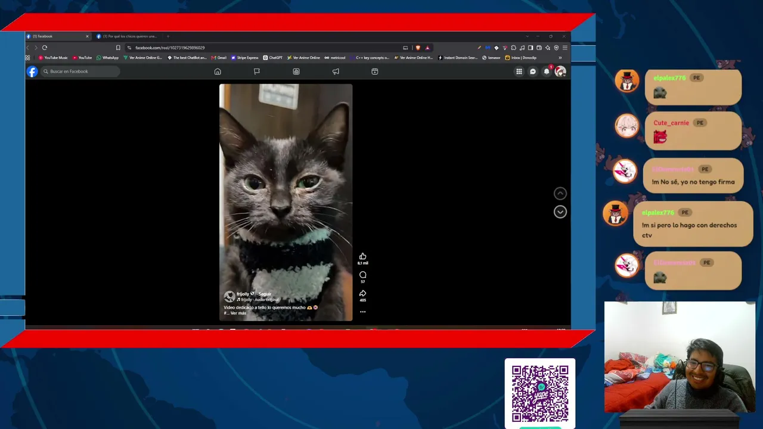Screen dimensions: 763x429
Task: Bookmark this page with the bookmark icon
Action: [x=118, y=48]
